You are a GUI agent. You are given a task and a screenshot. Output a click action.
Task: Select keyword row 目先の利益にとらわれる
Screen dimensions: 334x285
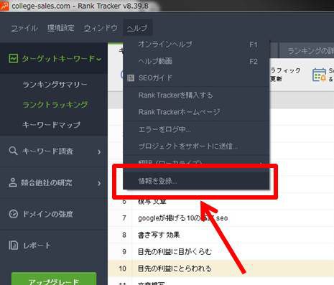(x=221, y=268)
